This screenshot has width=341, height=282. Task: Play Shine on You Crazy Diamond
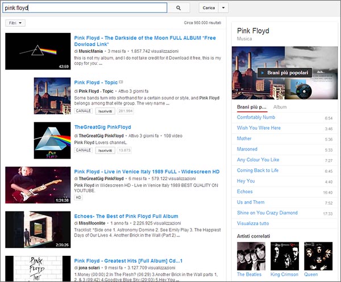tap(267, 213)
